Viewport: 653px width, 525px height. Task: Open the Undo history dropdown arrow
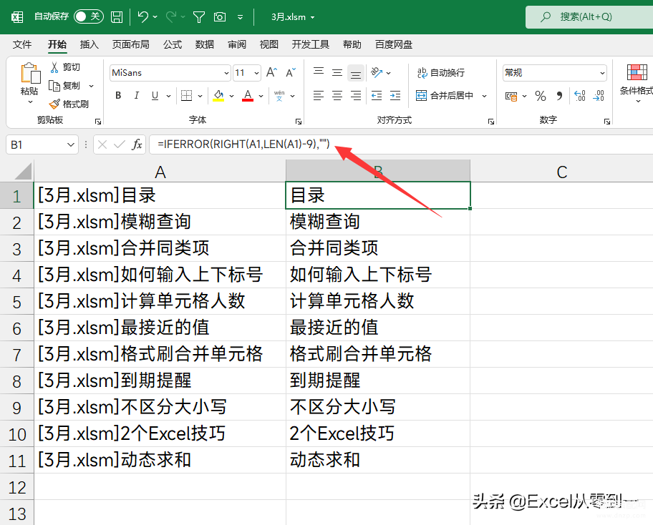155,17
